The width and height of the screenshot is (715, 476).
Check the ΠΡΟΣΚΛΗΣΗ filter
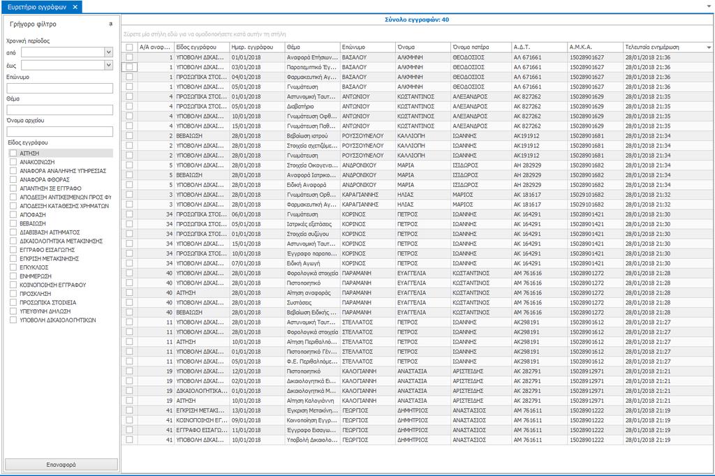[13, 294]
